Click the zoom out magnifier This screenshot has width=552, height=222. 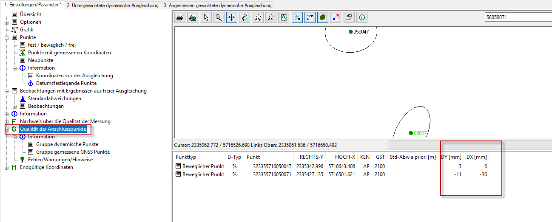click(x=270, y=18)
